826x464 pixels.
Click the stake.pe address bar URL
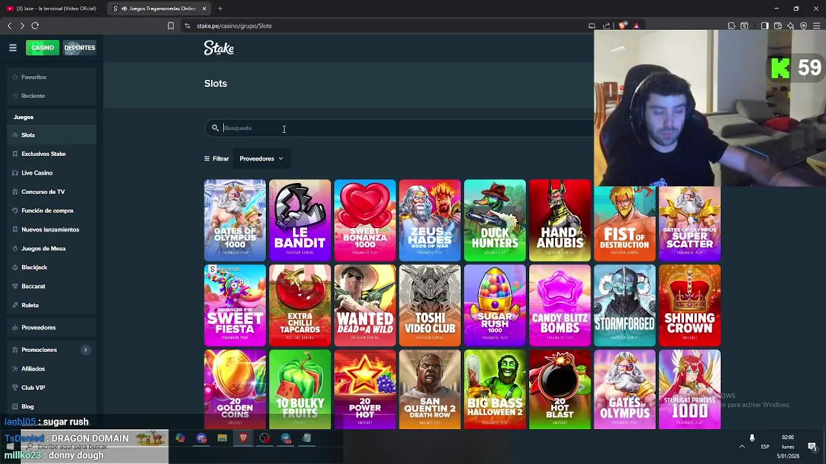[x=234, y=26]
